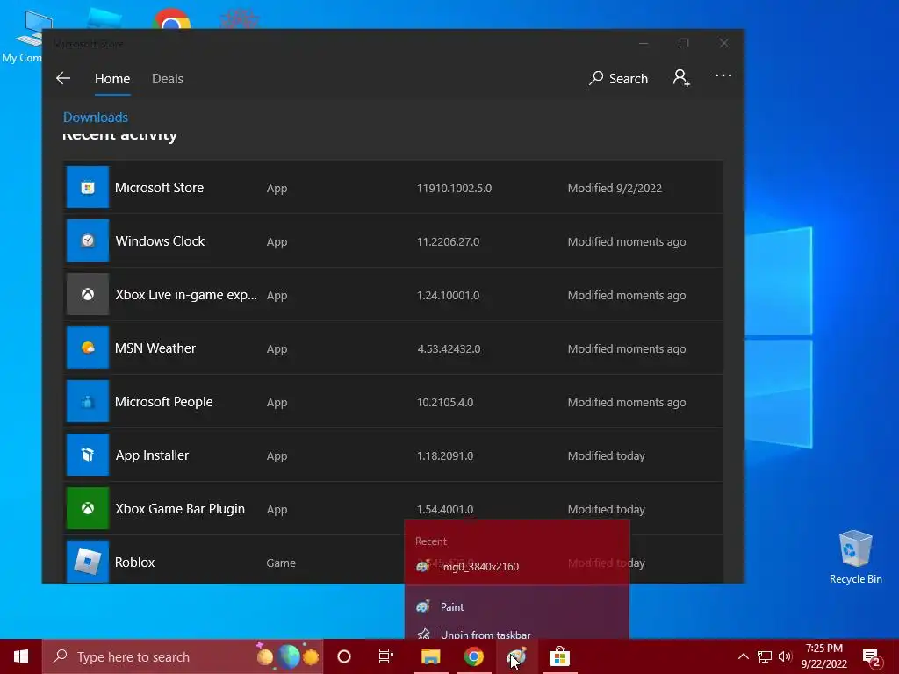Screen dimensions: 899x674
Task: Click the volume speaker tray icon
Action: 785,656
